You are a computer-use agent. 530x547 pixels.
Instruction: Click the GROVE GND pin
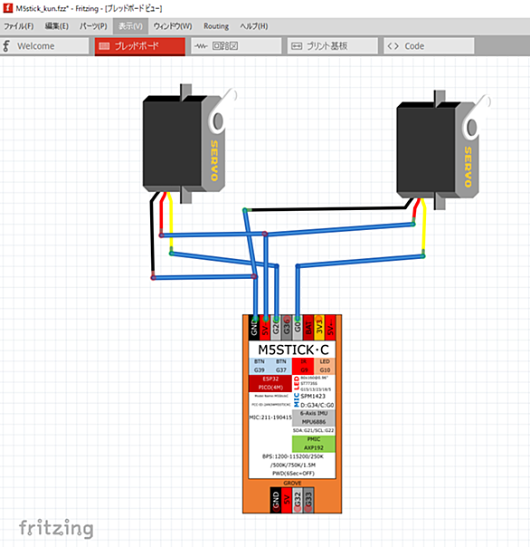tap(276, 500)
